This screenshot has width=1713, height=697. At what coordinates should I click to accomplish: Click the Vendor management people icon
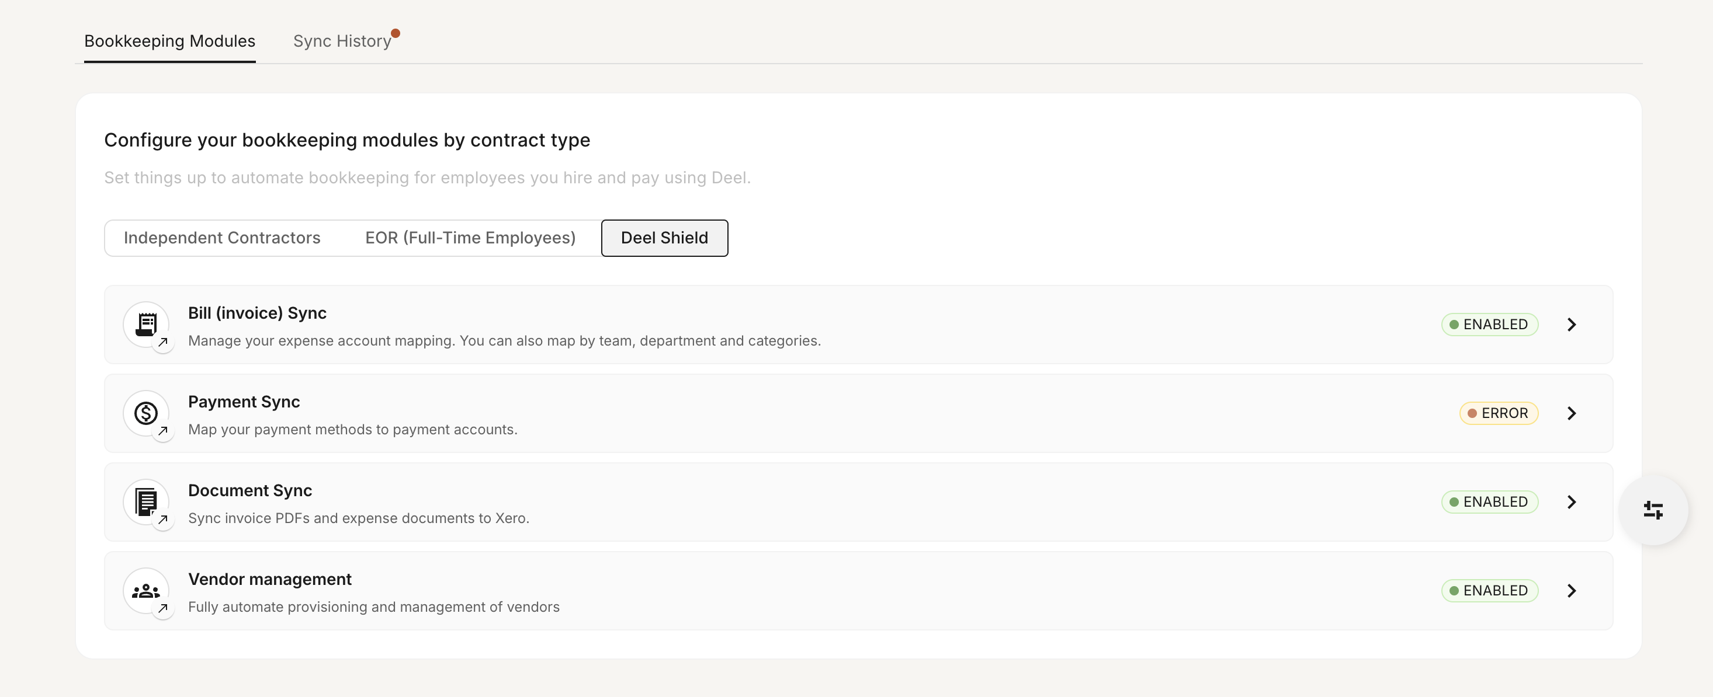[145, 591]
